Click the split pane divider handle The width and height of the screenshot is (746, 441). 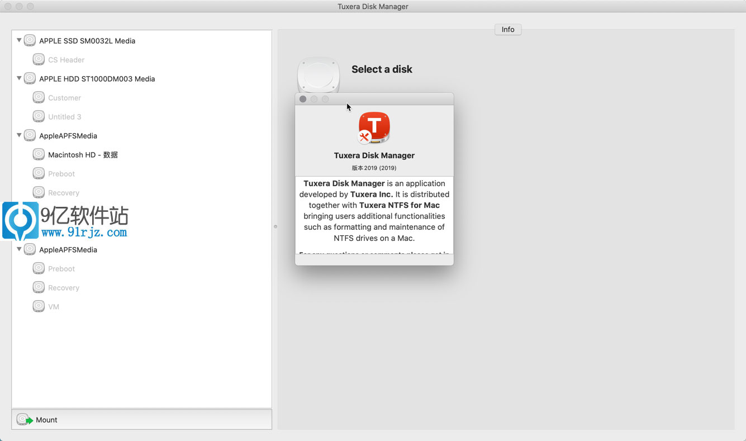275,226
